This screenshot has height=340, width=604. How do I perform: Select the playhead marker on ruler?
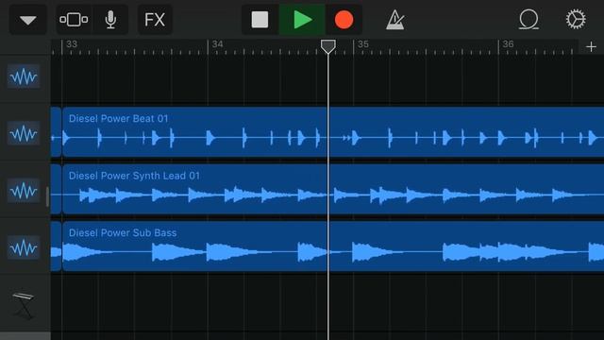[x=328, y=46]
